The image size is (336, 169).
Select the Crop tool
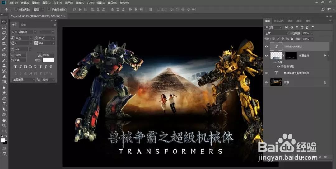click(4, 44)
